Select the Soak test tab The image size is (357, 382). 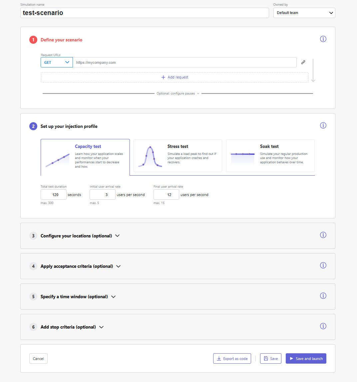coord(270,156)
